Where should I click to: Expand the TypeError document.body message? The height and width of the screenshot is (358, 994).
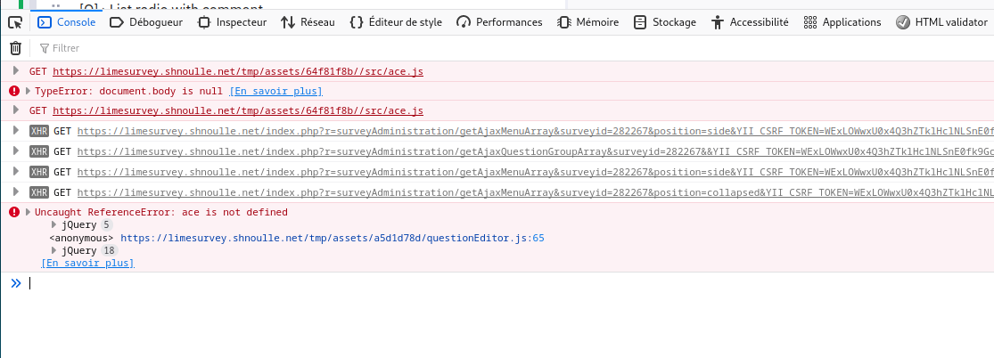pyautogui.click(x=29, y=91)
